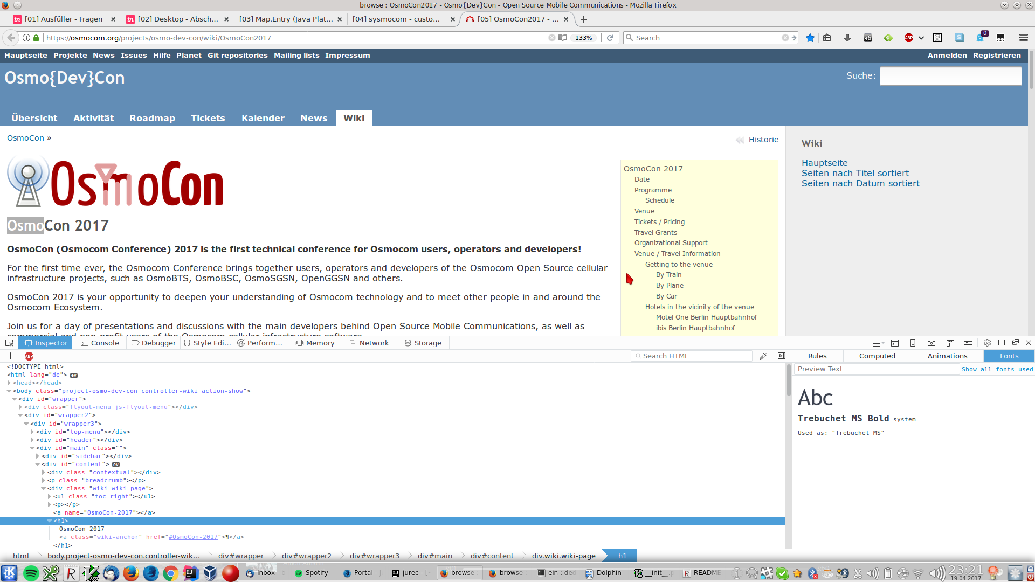
Task: Expand the head element node
Action: [x=9, y=383]
